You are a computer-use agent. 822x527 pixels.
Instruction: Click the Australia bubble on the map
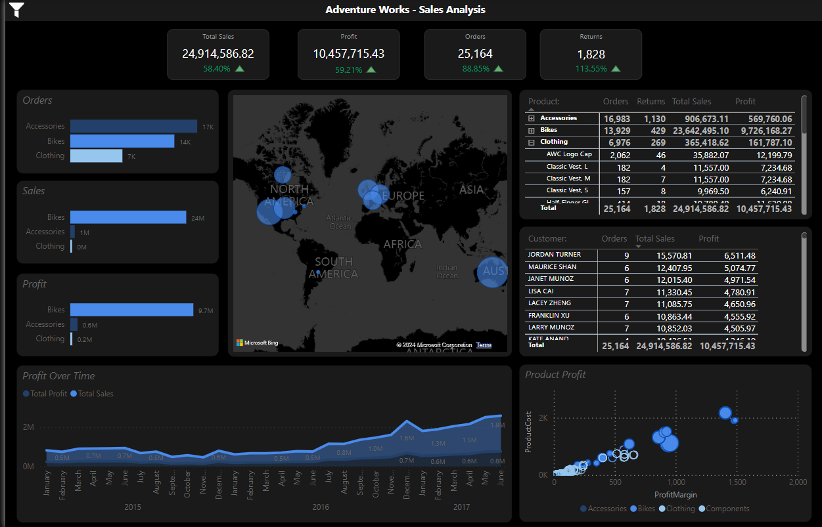492,271
